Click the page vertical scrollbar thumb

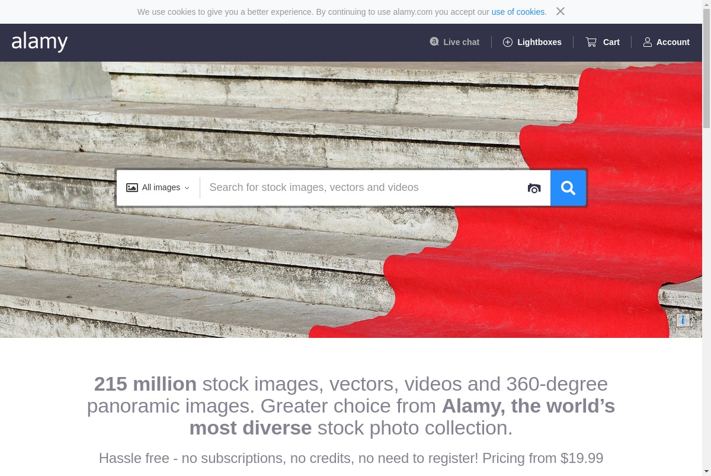pos(706,64)
